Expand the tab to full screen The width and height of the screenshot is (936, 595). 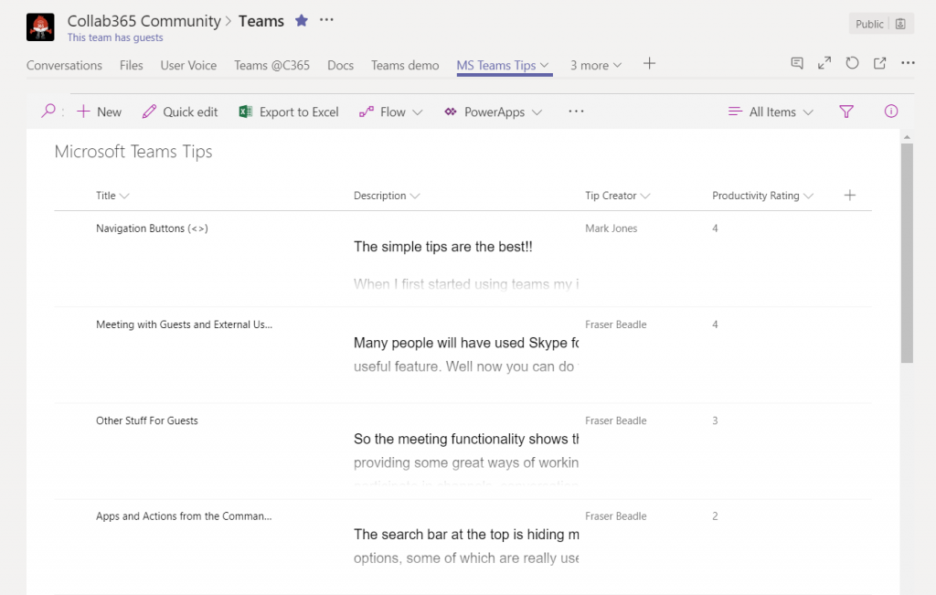824,63
